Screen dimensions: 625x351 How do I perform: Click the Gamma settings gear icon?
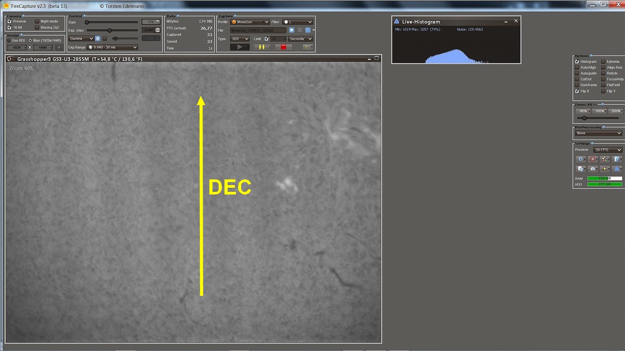coord(97,38)
